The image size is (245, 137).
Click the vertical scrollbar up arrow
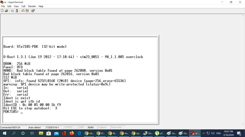click(243, 16)
